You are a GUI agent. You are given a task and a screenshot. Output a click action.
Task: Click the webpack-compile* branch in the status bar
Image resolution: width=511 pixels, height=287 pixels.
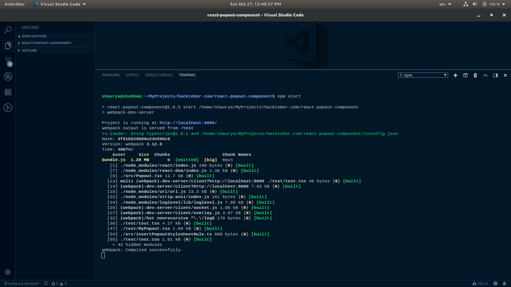point(22,284)
